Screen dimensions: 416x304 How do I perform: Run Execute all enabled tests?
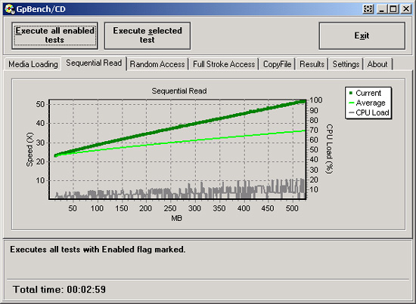click(x=55, y=35)
